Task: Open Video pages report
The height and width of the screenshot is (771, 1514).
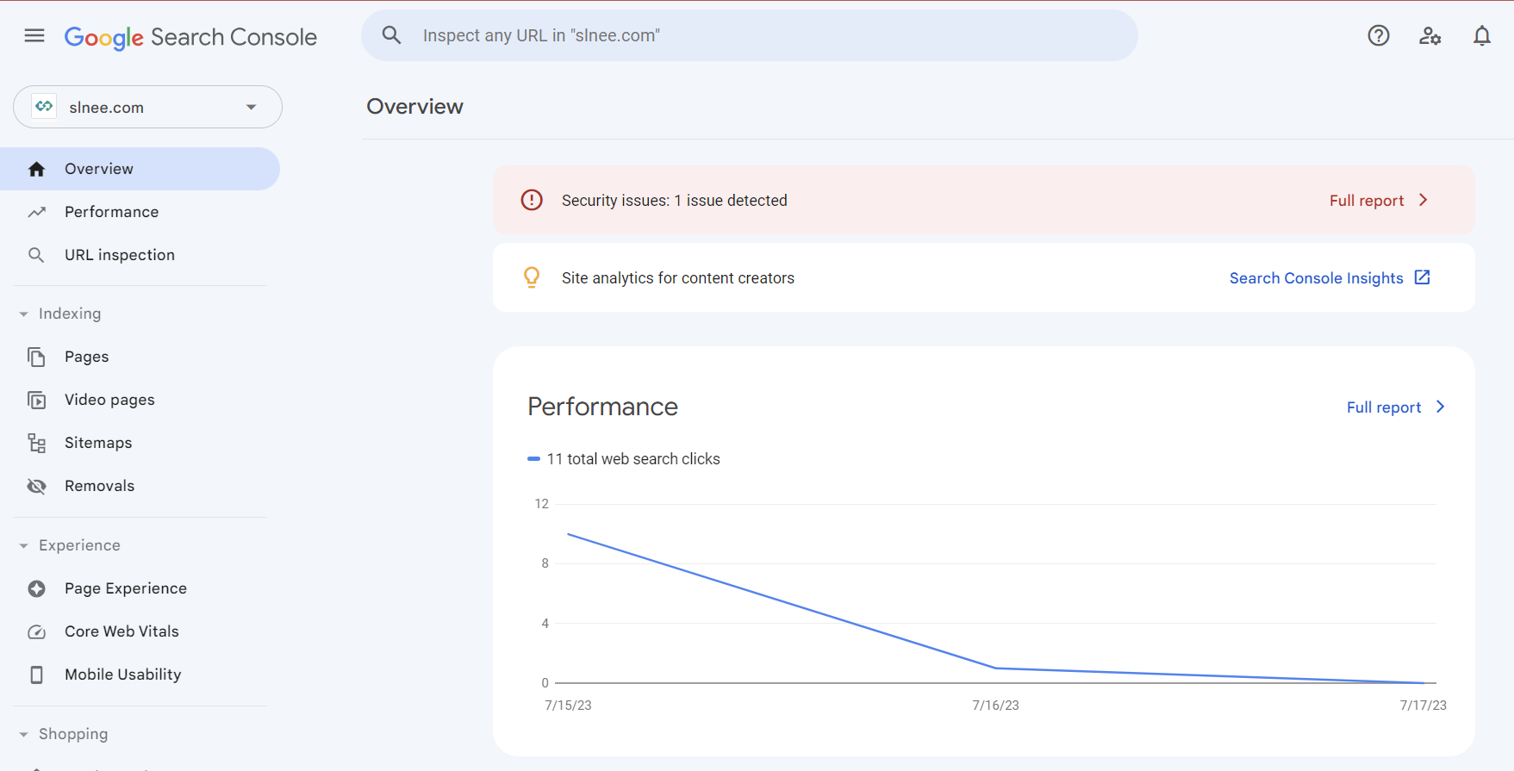Action: pyautogui.click(x=109, y=400)
